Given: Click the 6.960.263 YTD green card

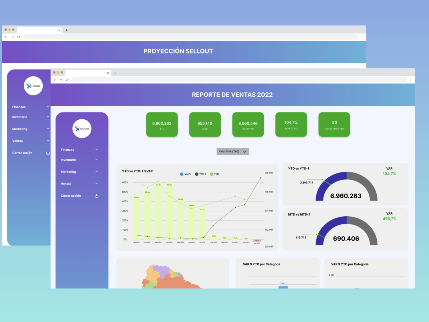Looking at the screenshot, I should point(162,125).
